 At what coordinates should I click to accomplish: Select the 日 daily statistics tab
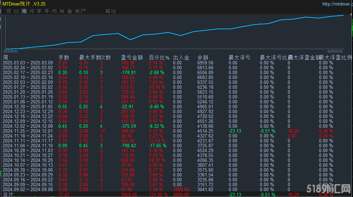(x=16, y=11)
